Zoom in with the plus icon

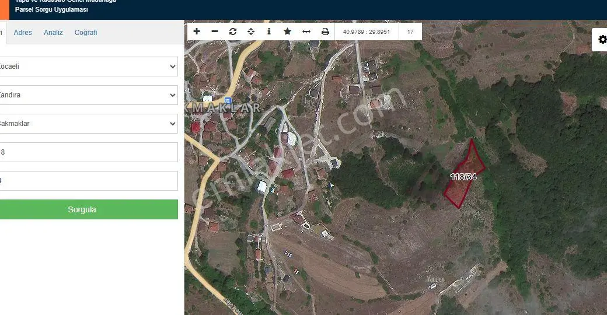pyautogui.click(x=197, y=32)
